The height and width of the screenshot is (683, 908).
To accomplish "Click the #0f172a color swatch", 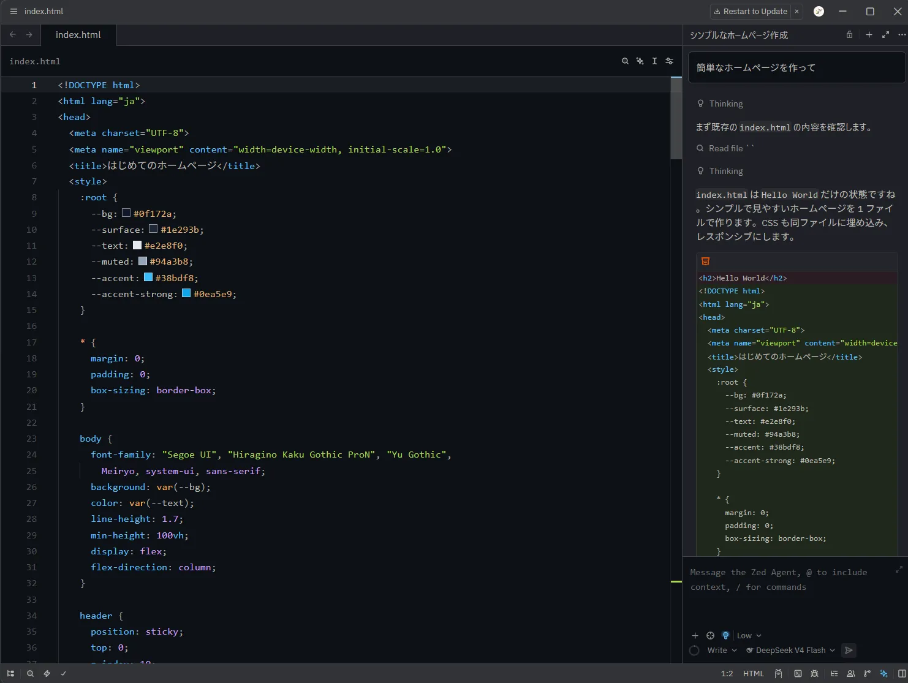I will click(126, 213).
